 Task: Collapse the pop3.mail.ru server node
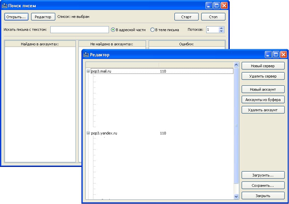tap(88, 71)
